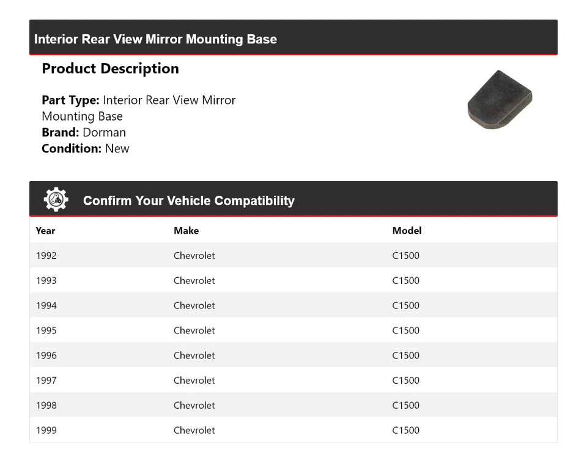Image resolution: width=587 pixels, height=462 pixels.
Task: Select the 1993 year cell
Action: tap(46, 281)
